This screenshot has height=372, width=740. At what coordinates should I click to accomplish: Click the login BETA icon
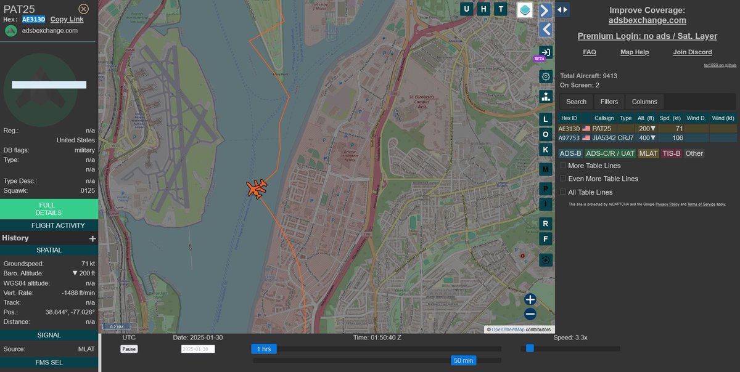point(545,52)
